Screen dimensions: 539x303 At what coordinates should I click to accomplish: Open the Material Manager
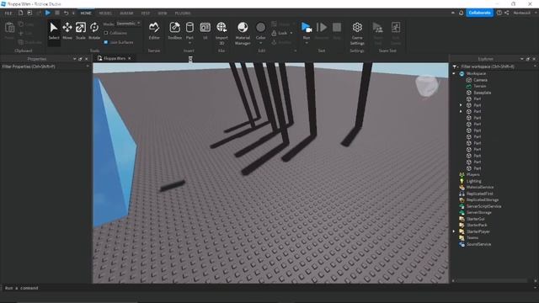pos(243,33)
